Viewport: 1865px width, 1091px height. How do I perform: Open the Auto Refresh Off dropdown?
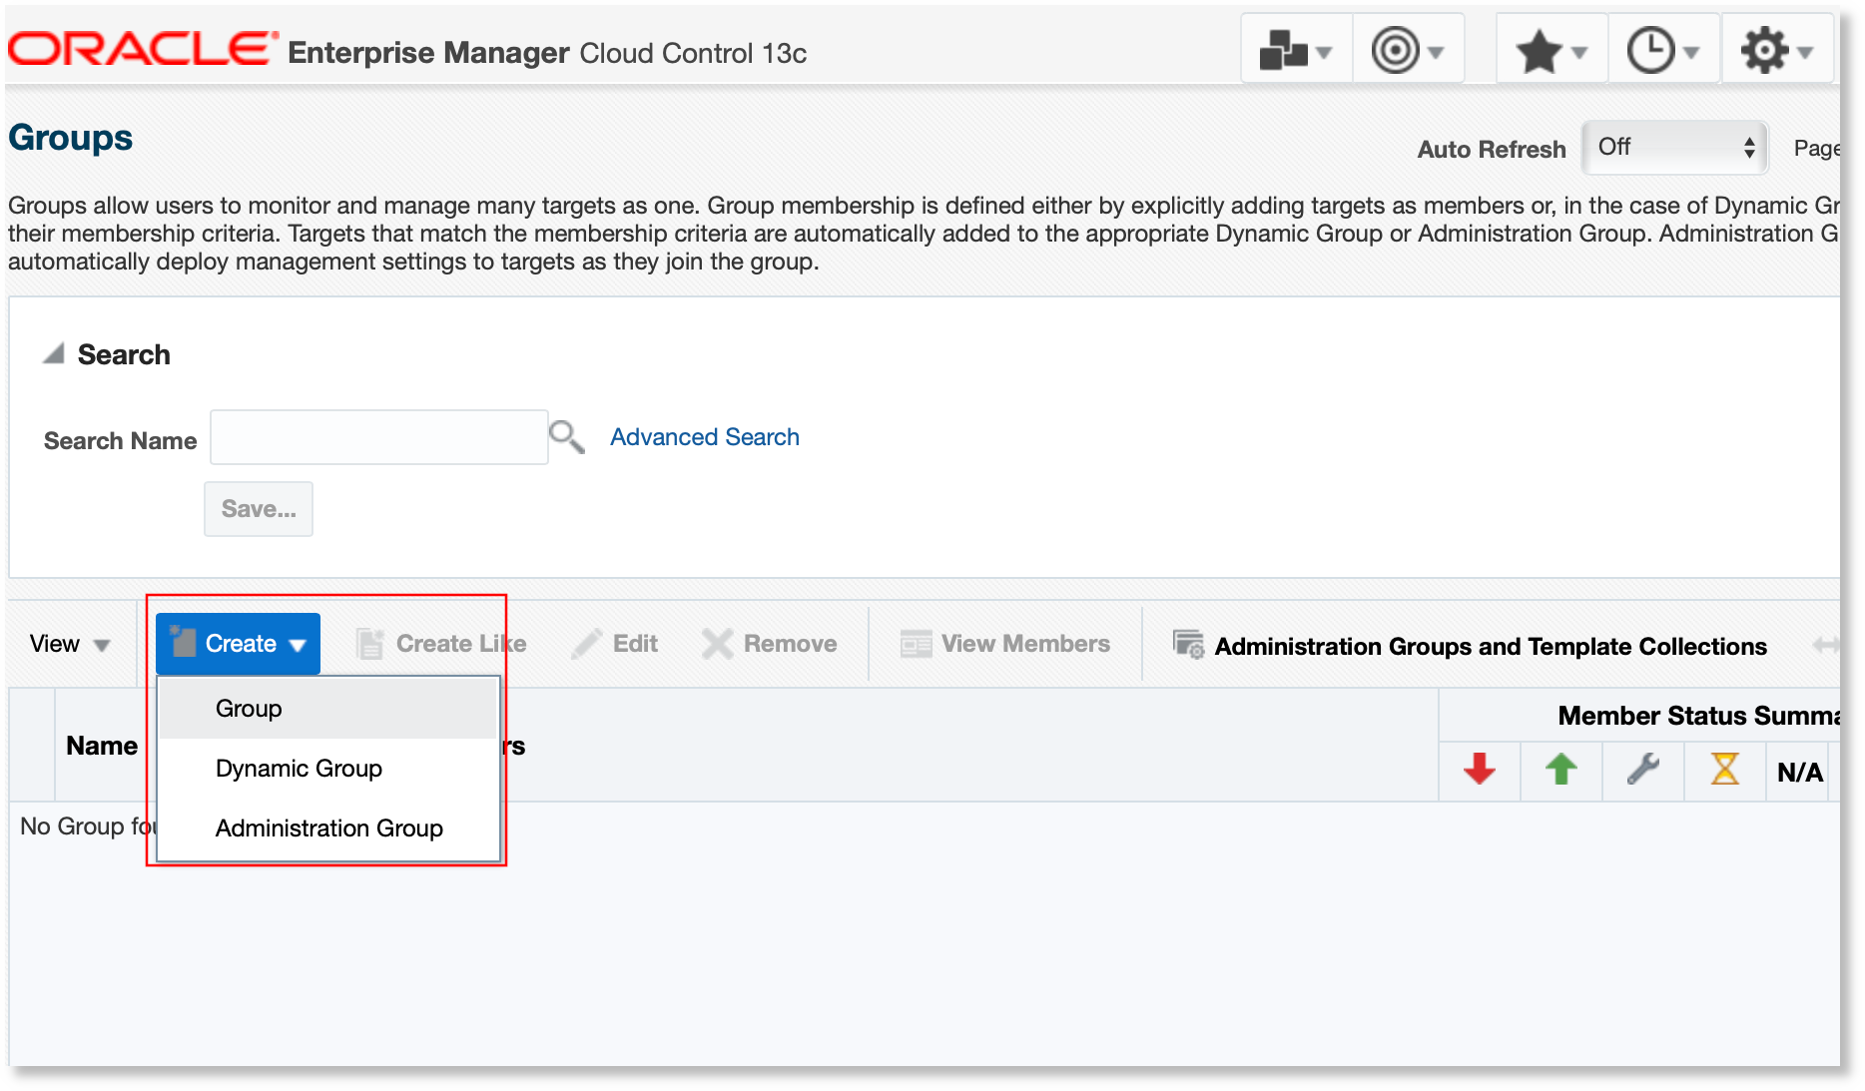click(x=1675, y=148)
